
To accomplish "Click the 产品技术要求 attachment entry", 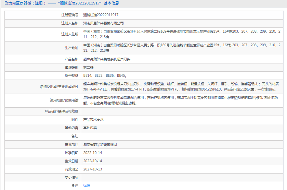I will 93,120.
